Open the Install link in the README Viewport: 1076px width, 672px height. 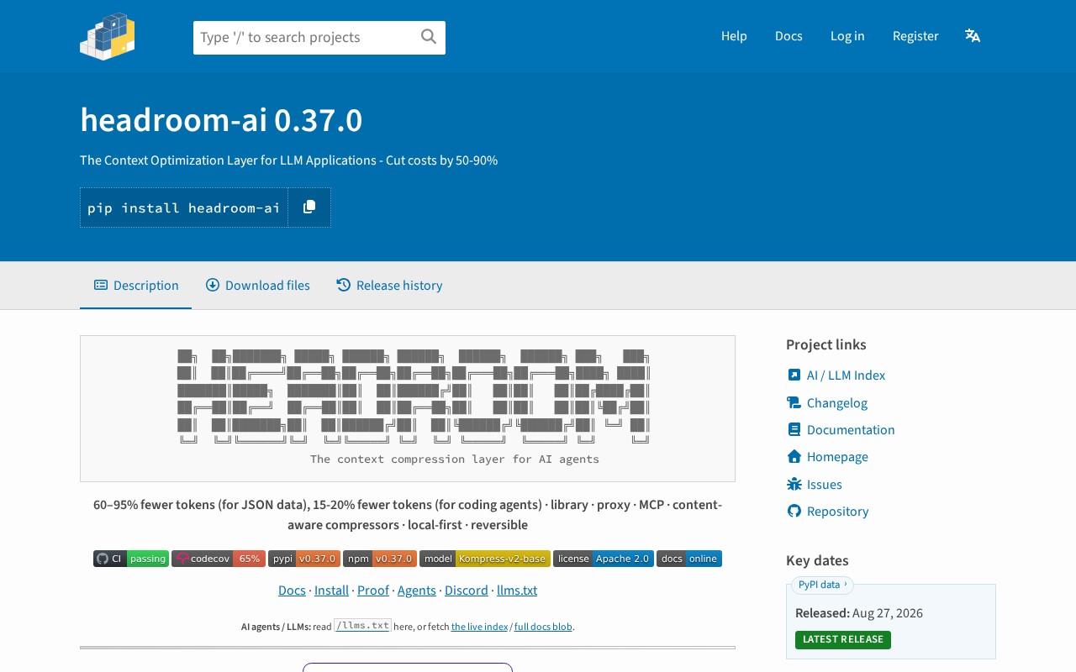331,591
